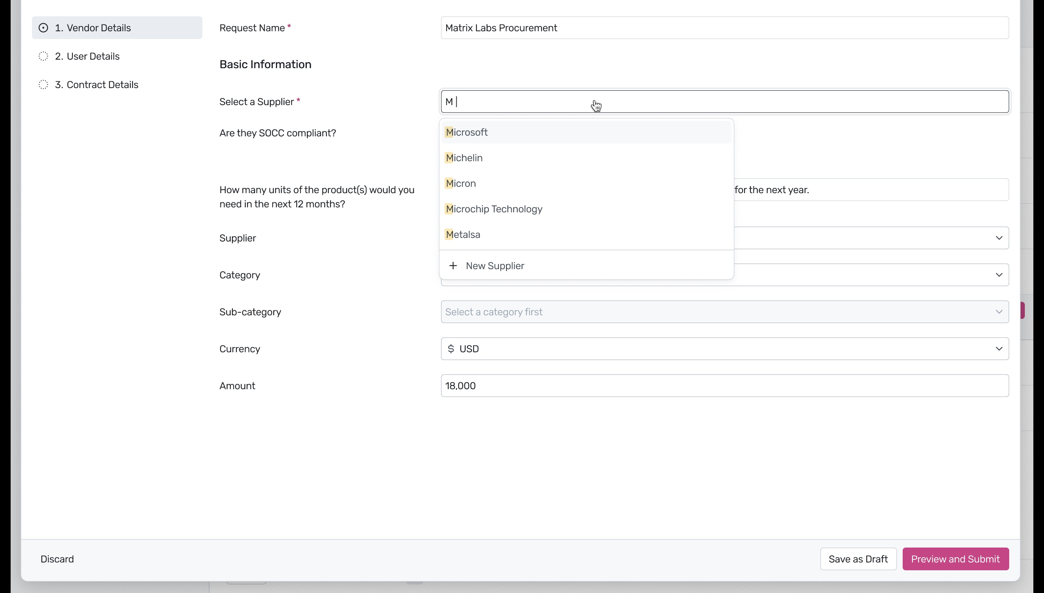The image size is (1044, 593).
Task: Click the plus icon beside New Supplier
Action: [453, 266]
